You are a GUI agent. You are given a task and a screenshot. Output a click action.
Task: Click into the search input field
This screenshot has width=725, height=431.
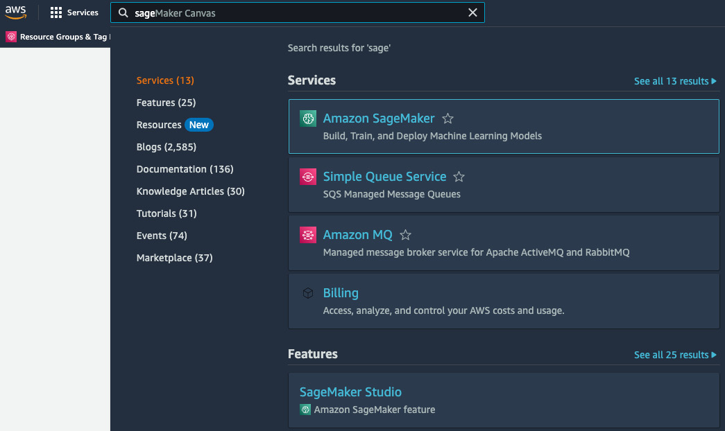point(298,13)
